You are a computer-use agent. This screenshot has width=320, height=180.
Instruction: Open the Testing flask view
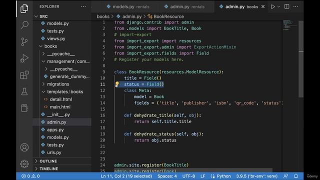coord(24,91)
